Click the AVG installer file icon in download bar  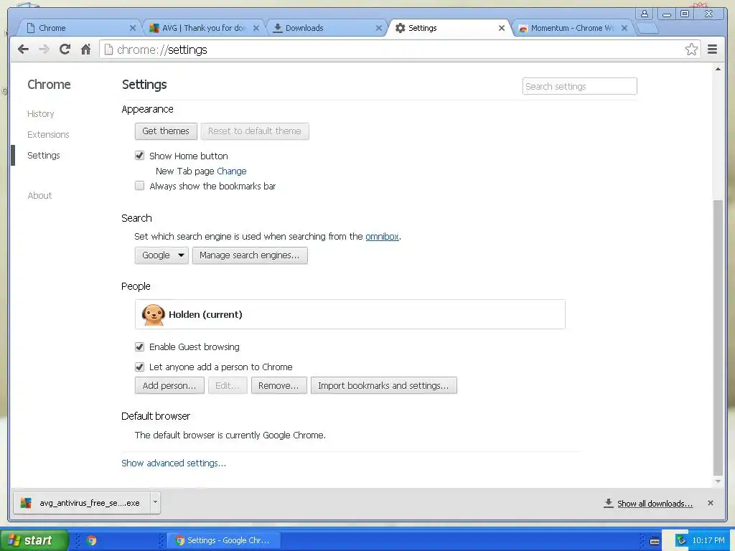(x=27, y=503)
